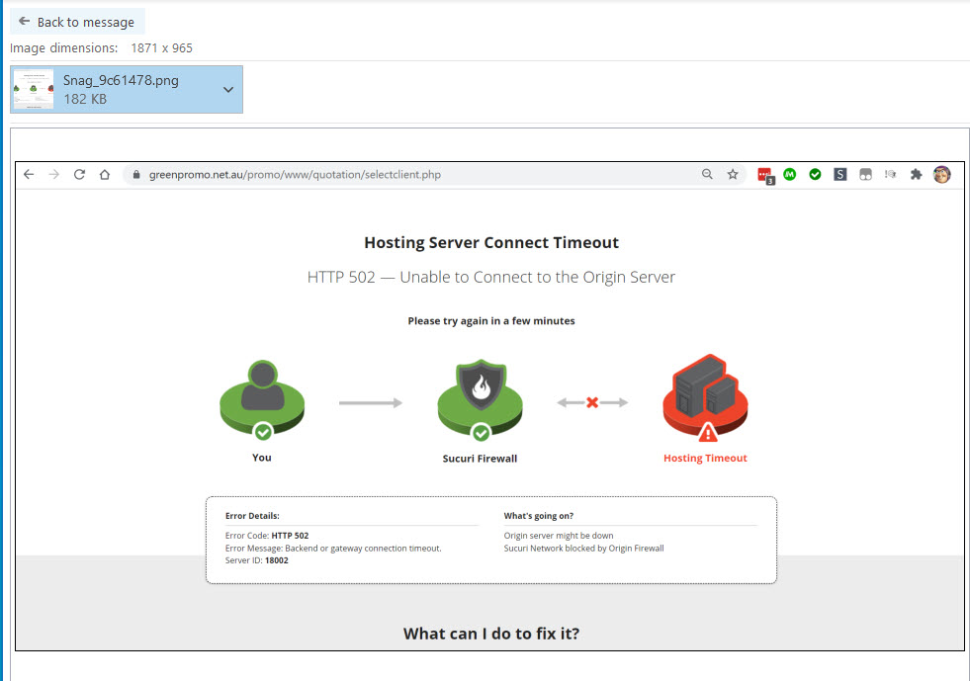970x681 pixels.
Task: Open the puzzle-piece Extensions menu
Action: [916, 175]
